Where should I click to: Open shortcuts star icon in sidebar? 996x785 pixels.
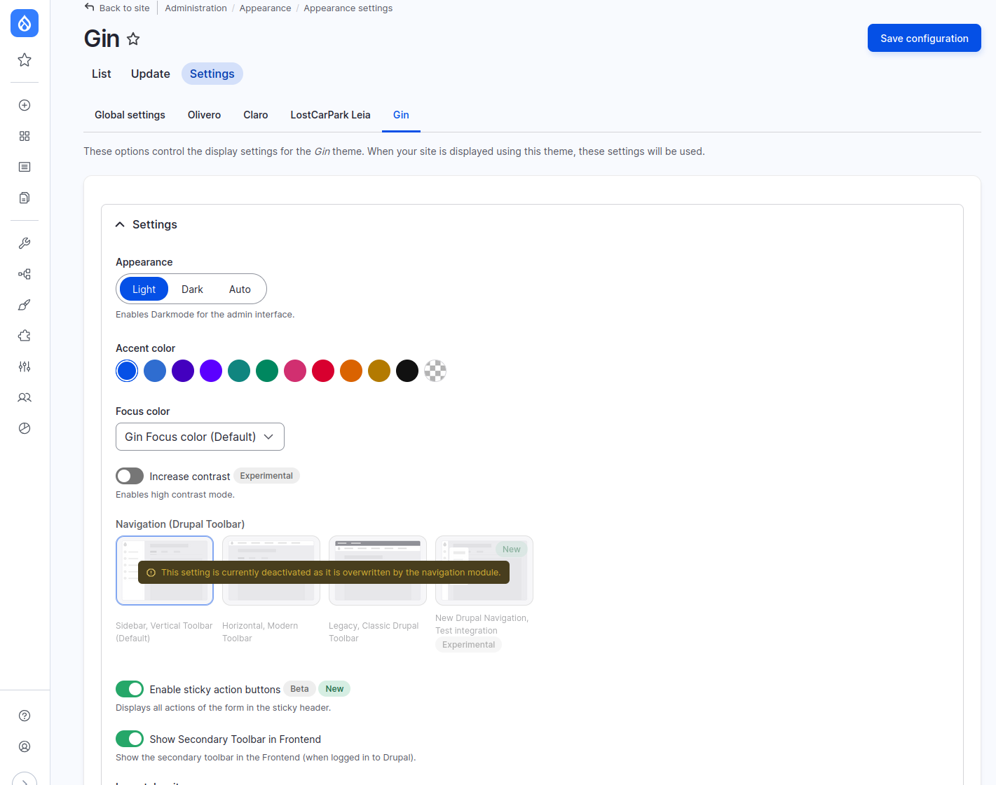click(x=25, y=60)
